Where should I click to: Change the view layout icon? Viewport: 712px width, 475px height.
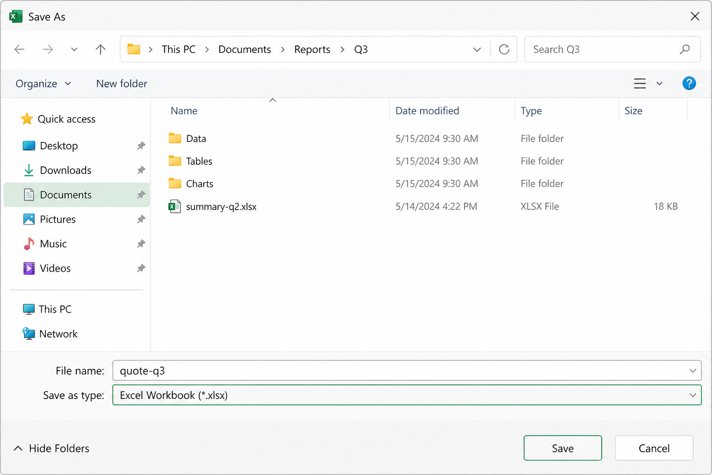pos(640,83)
